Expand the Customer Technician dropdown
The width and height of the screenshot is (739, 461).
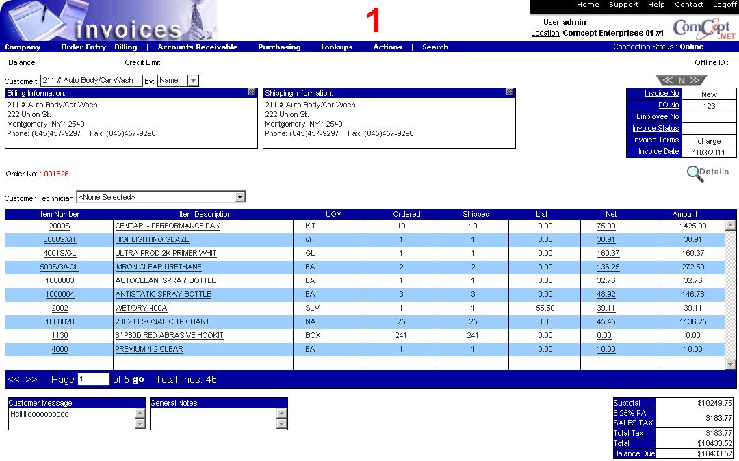(239, 197)
